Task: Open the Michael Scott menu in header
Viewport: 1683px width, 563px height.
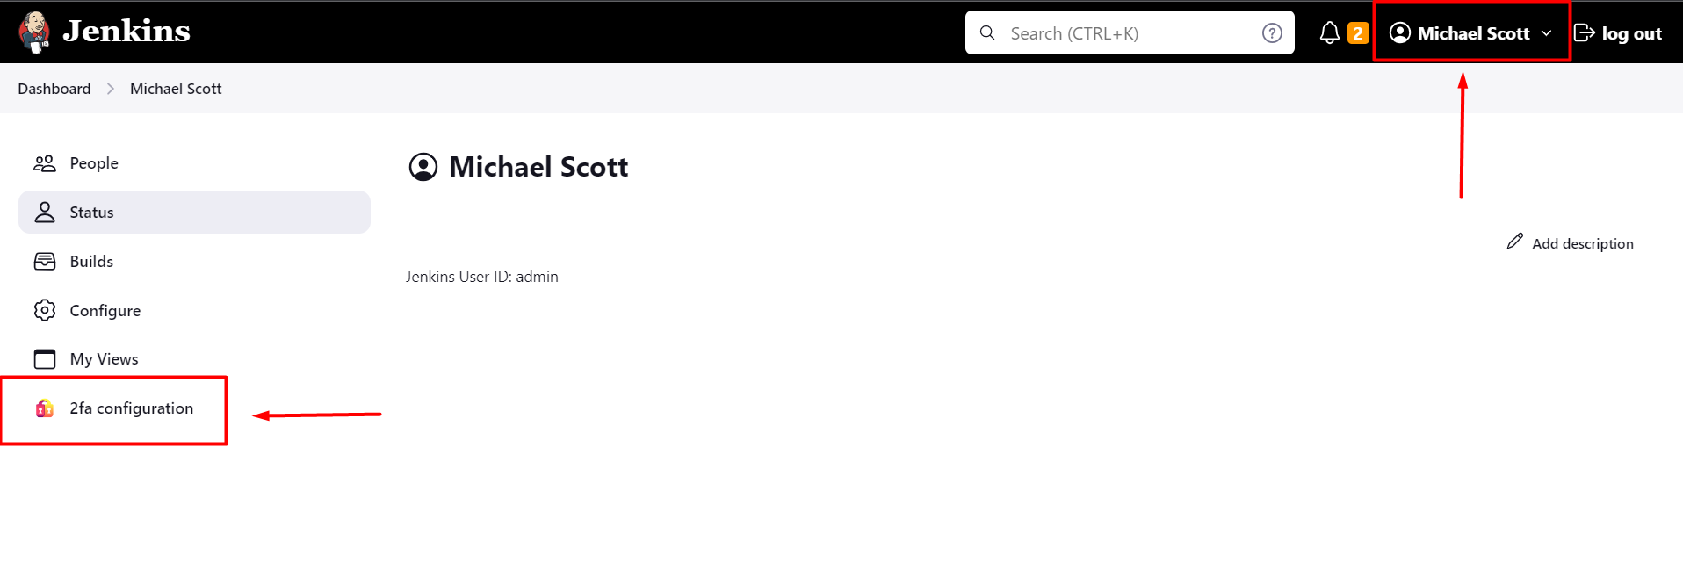Action: (1471, 33)
